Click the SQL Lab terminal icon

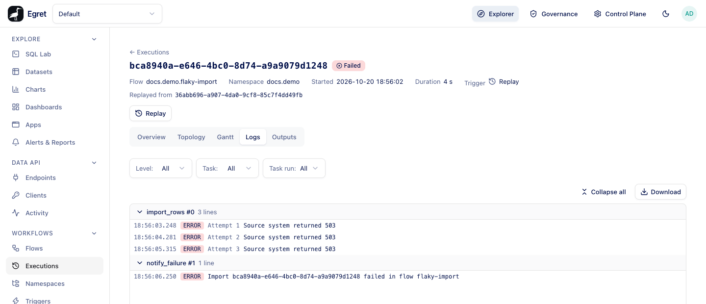(16, 54)
